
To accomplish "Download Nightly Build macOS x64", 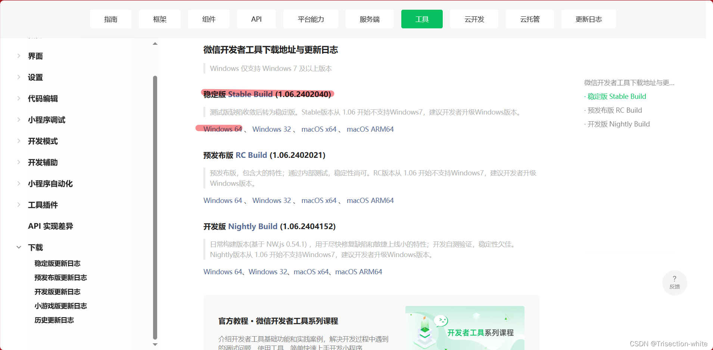I will pyautogui.click(x=311, y=272).
